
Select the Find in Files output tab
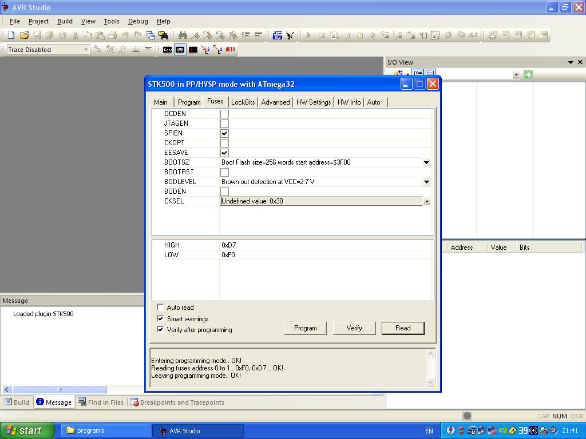pyautogui.click(x=101, y=402)
